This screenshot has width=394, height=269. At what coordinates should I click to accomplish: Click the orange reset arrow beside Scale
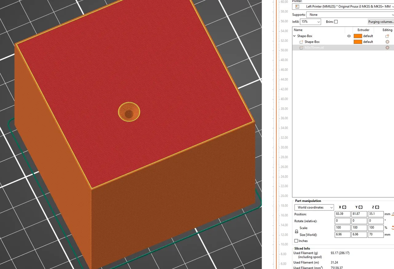[x=392, y=227]
